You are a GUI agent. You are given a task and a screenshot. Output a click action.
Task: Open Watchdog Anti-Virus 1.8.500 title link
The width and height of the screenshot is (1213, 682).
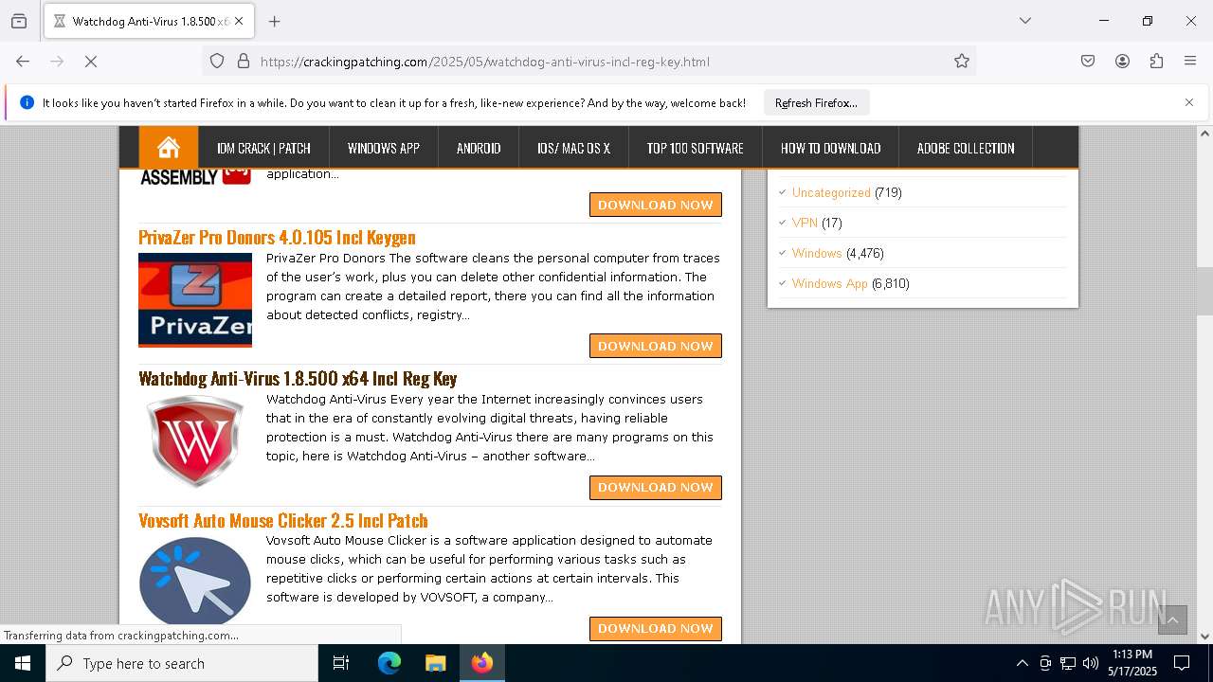[298, 378]
